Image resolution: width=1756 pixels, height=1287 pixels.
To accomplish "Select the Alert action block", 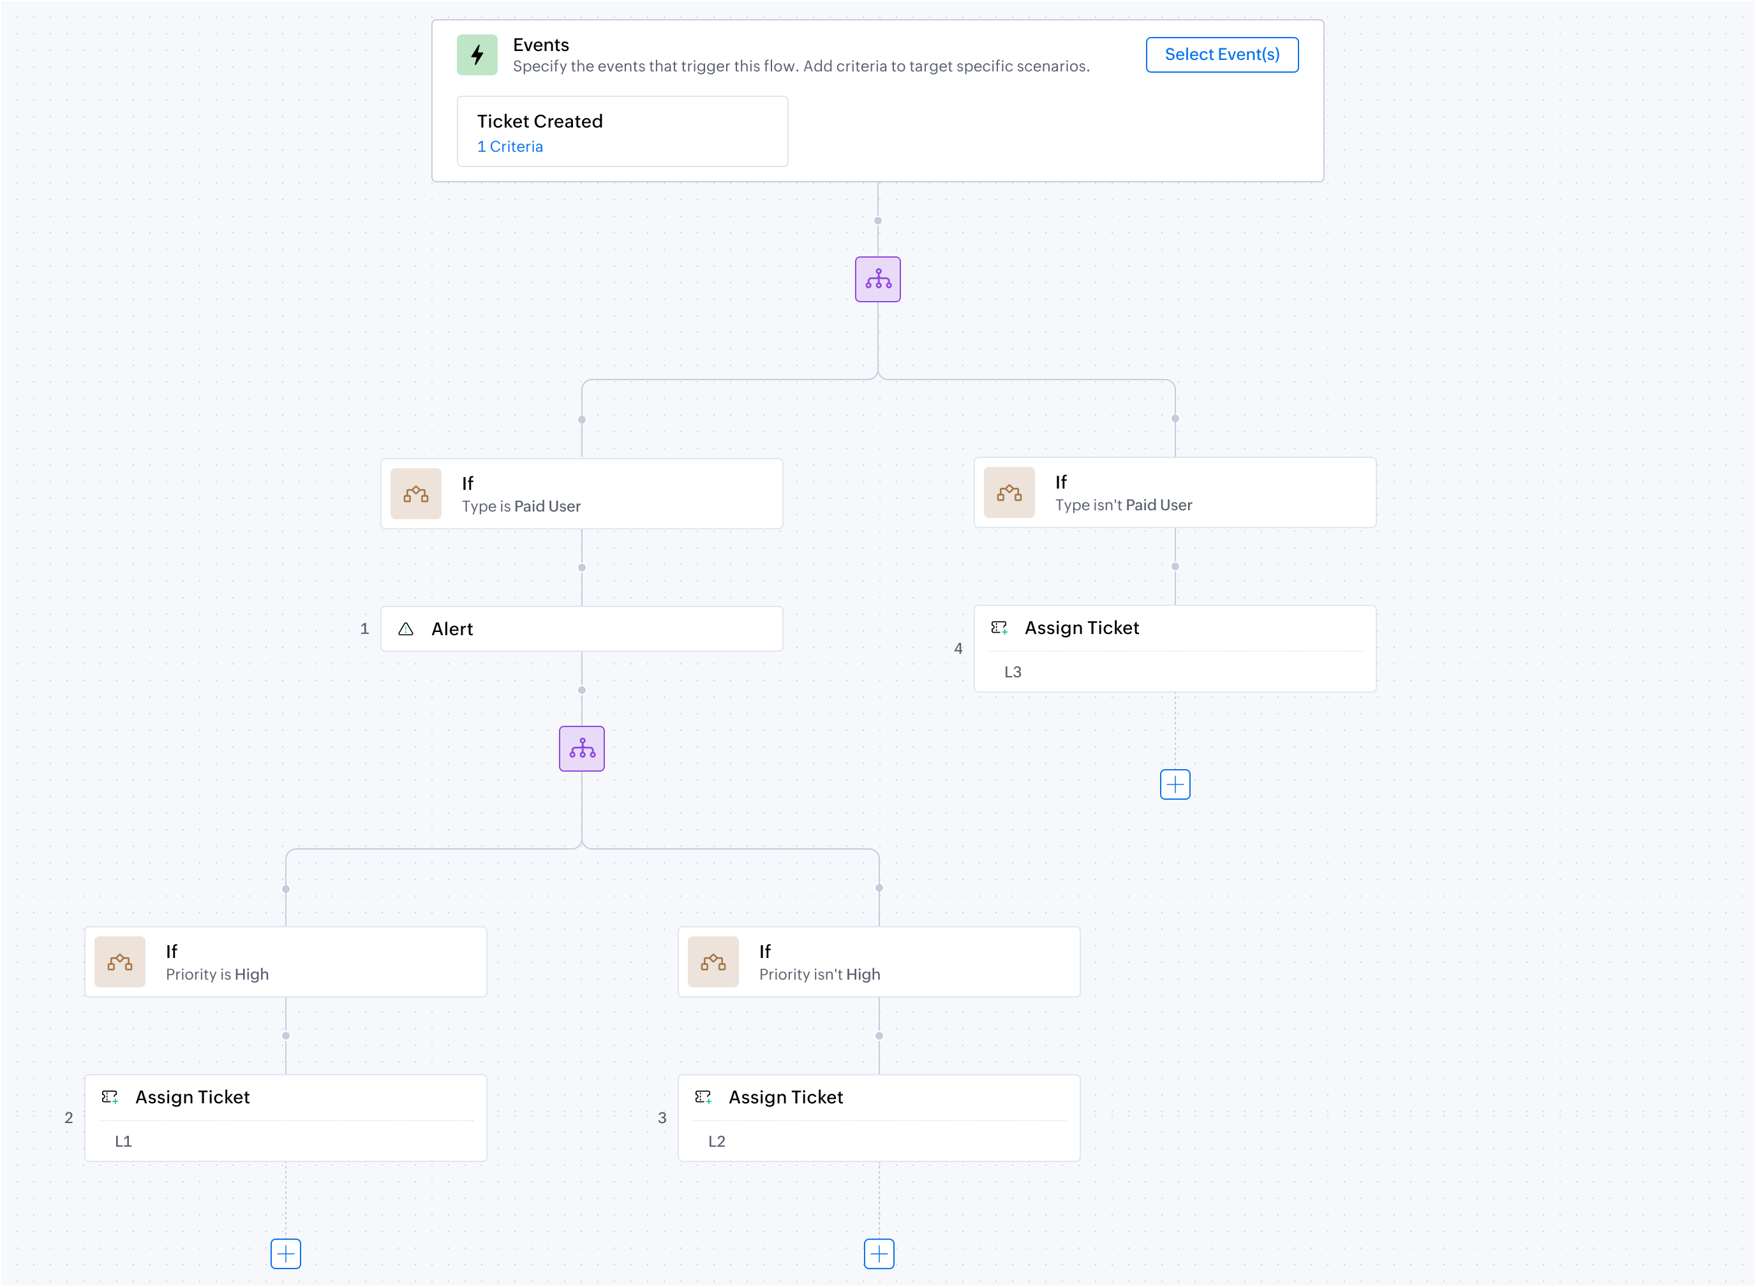I will [x=581, y=629].
